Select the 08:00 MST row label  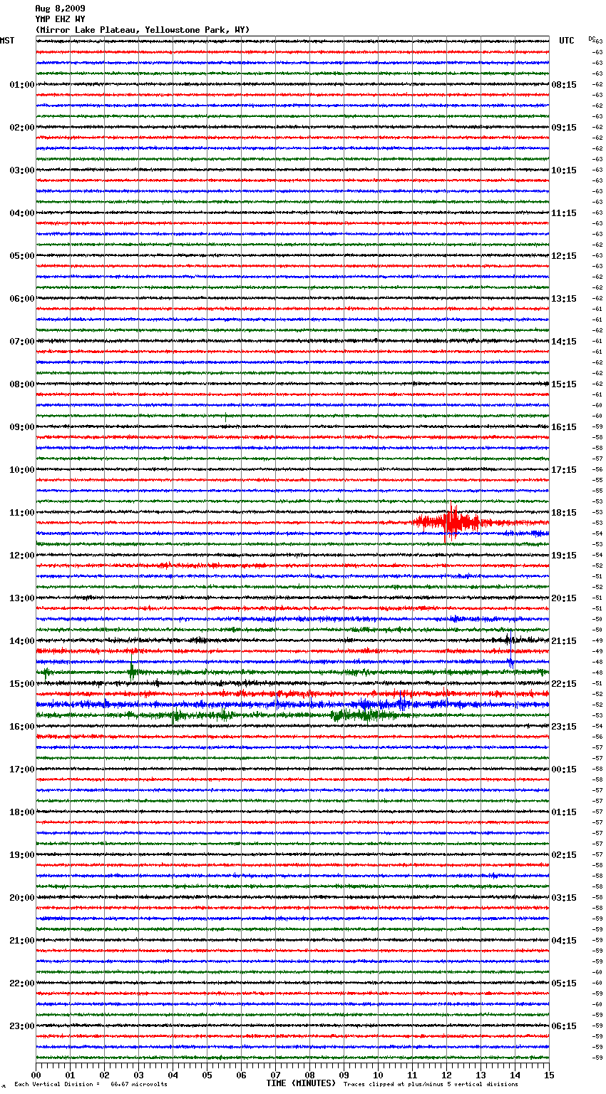point(22,384)
